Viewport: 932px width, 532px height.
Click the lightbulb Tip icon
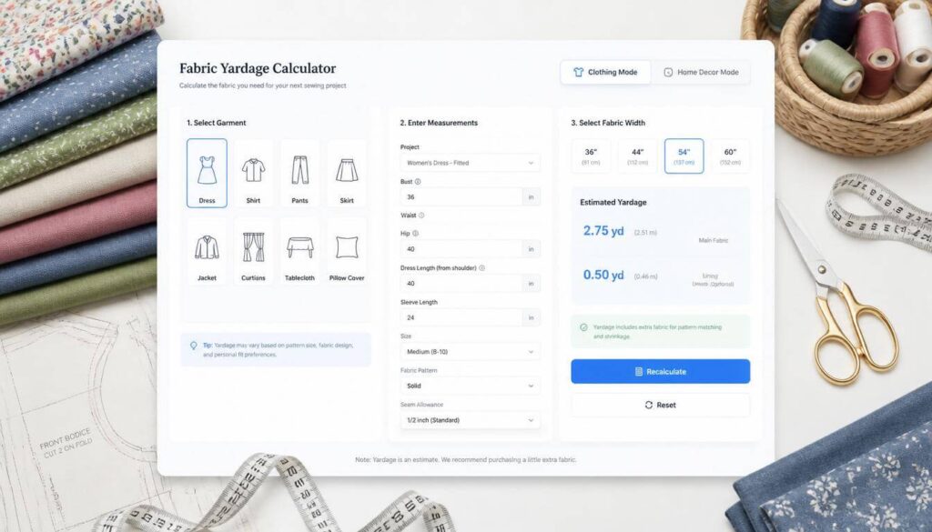point(193,346)
